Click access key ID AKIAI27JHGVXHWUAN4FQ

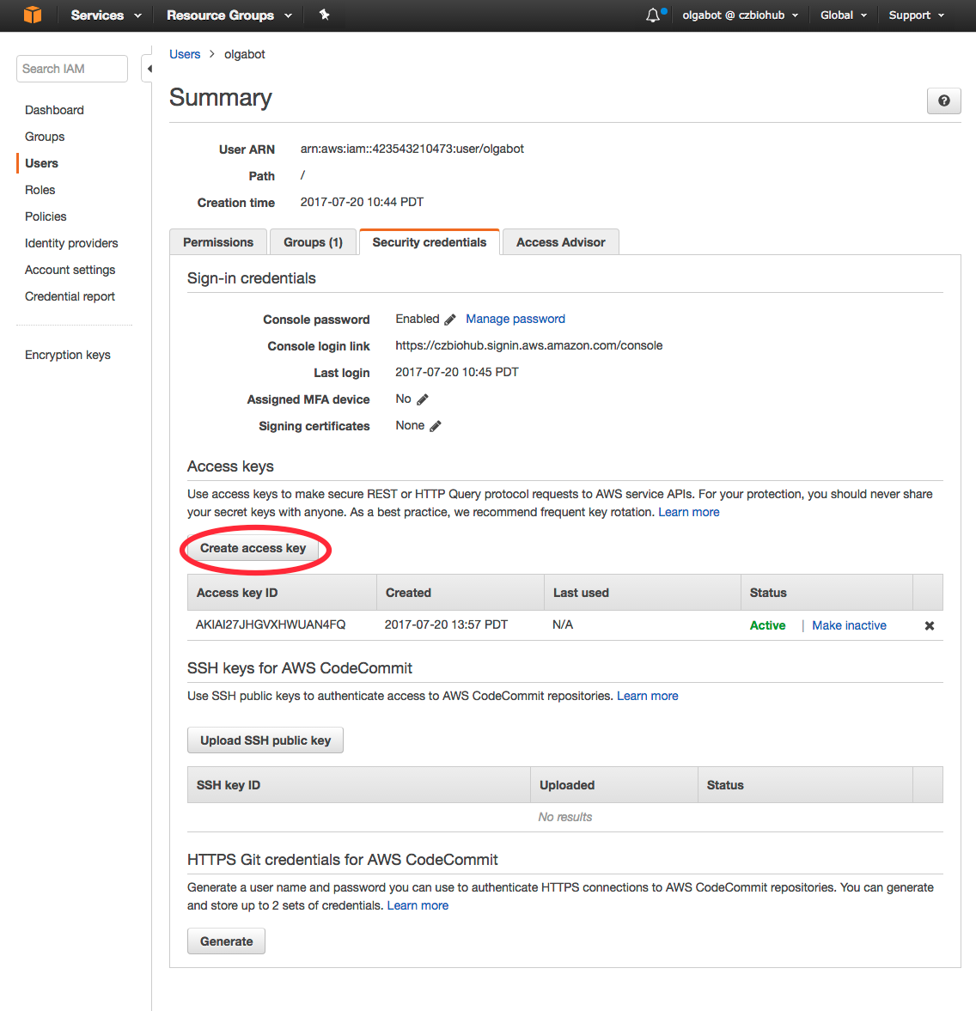(x=271, y=624)
